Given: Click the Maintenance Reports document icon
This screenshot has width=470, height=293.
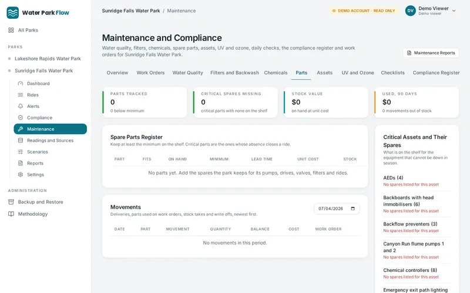Looking at the screenshot, I should click(x=409, y=53).
